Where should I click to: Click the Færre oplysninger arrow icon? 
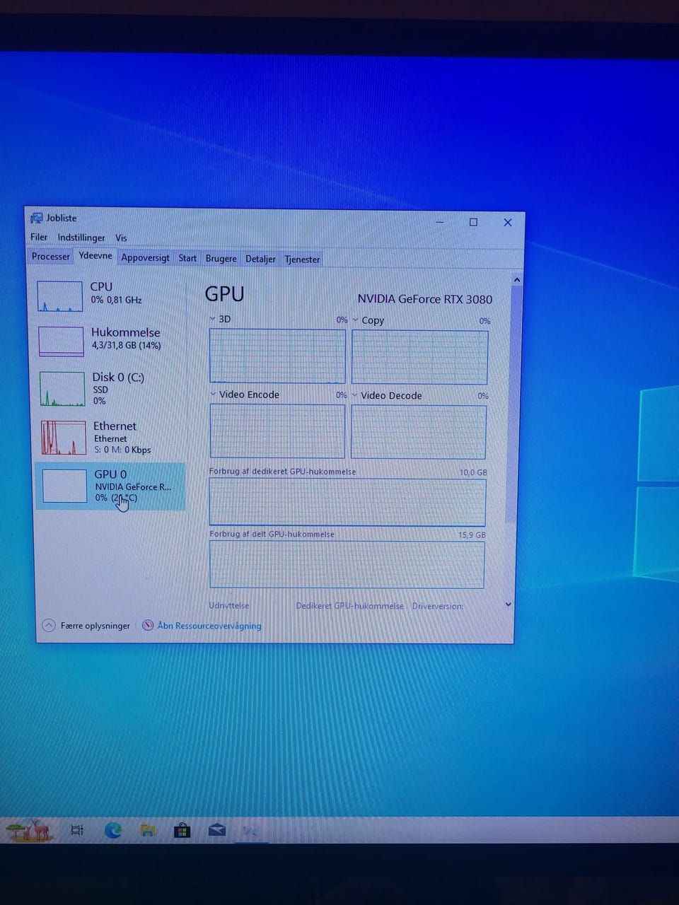point(49,625)
